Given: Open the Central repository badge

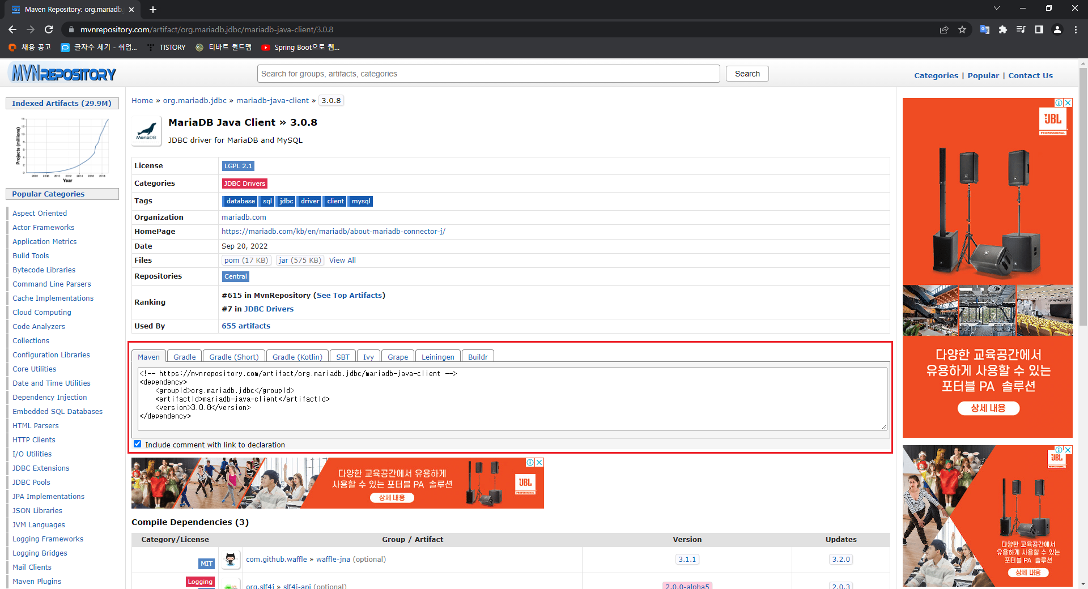Looking at the screenshot, I should click(x=236, y=276).
